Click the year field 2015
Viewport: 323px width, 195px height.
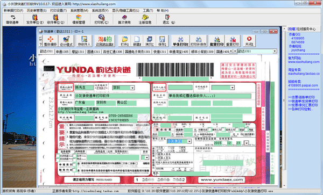point(217,143)
